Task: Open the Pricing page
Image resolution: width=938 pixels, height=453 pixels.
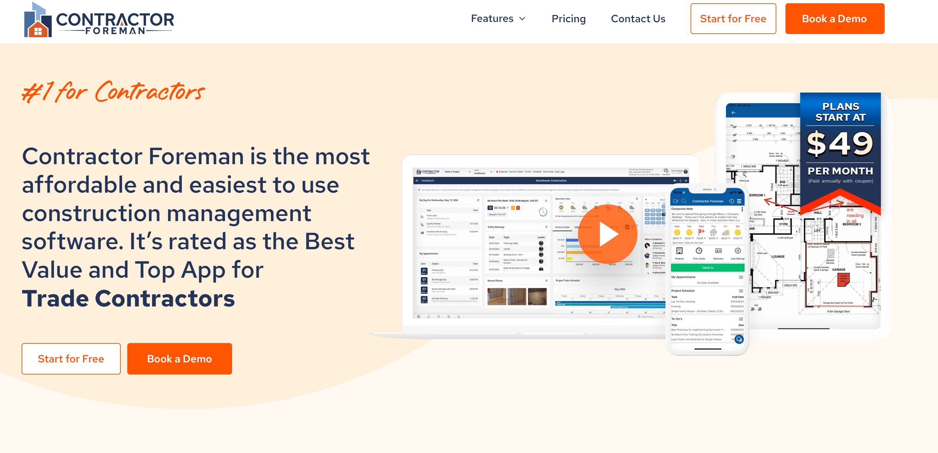Action: coord(568,19)
